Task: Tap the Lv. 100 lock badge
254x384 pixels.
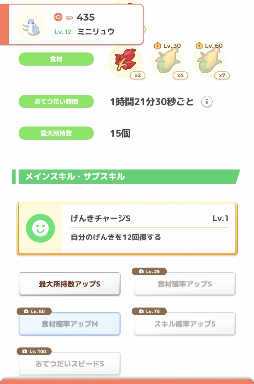Action: point(34,351)
